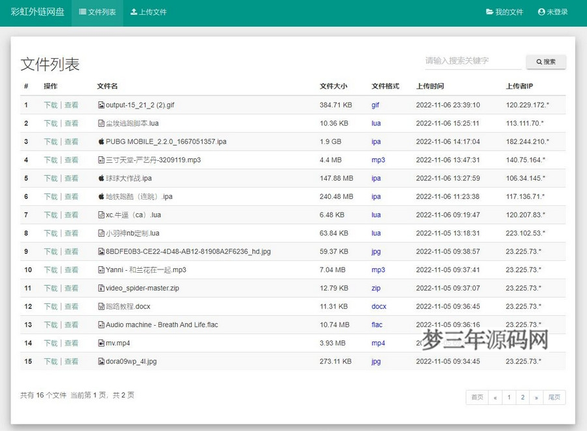
Task: Click the magnifier icon in the 搜索 button
Action: pos(538,61)
